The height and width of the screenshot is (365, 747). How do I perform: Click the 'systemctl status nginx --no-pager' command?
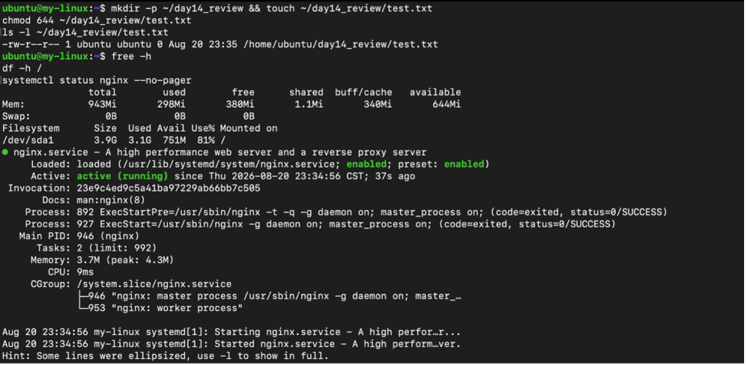click(x=97, y=80)
